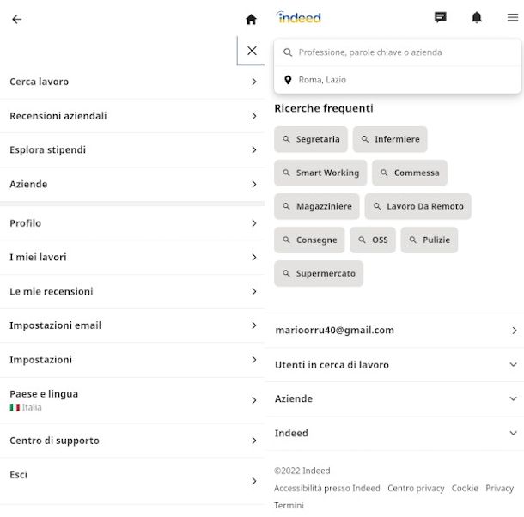Tap the back arrow icon
The width and height of the screenshot is (524, 517).
pyautogui.click(x=16, y=20)
